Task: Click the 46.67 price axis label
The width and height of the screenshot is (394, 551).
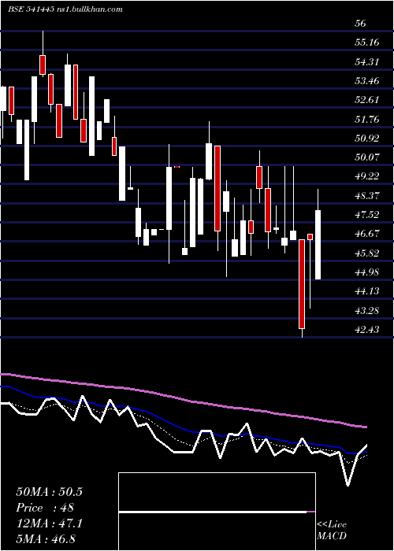Action: (367, 234)
